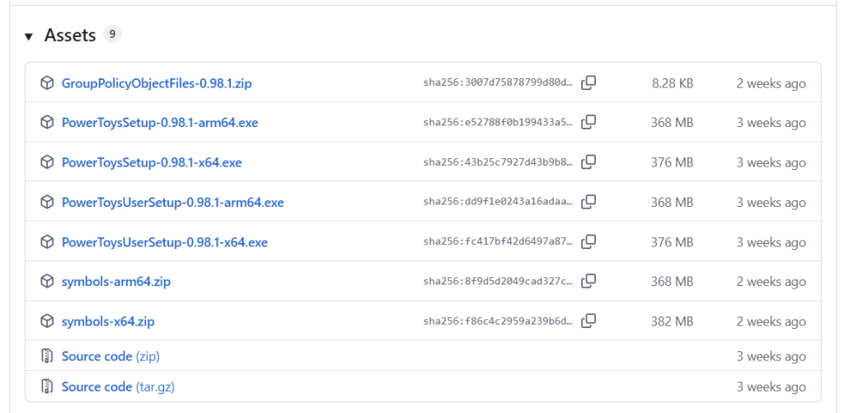The width and height of the screenshot is (844, 413).
Task: Copy SHA256 hash for symbols-arm64.zip
Action: click(588, 282)
